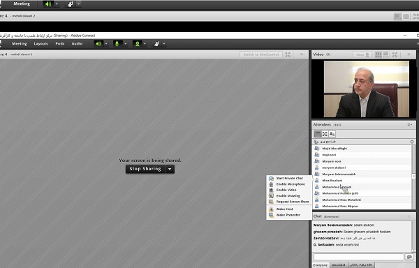Open the dropdown arrow next to Stop Sharing

click(x=170, y=169)
